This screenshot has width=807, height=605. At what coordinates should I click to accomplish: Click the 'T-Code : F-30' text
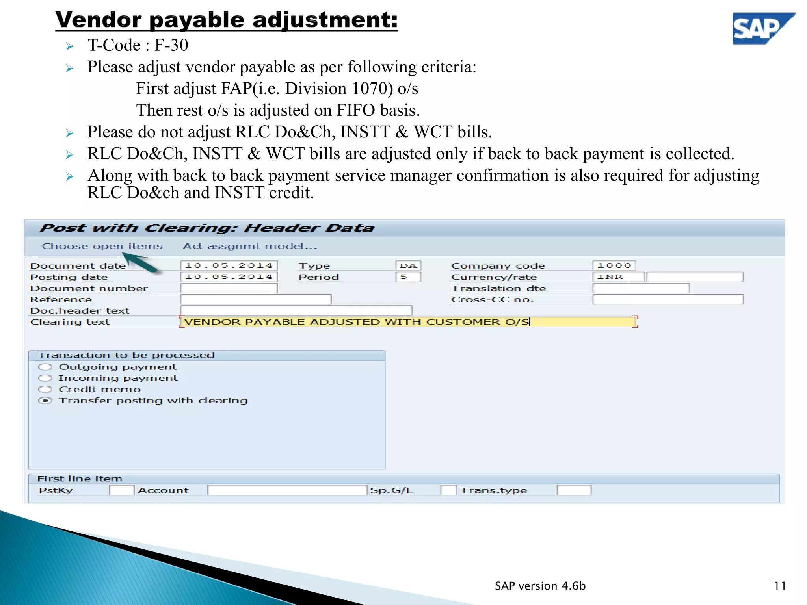138,45
